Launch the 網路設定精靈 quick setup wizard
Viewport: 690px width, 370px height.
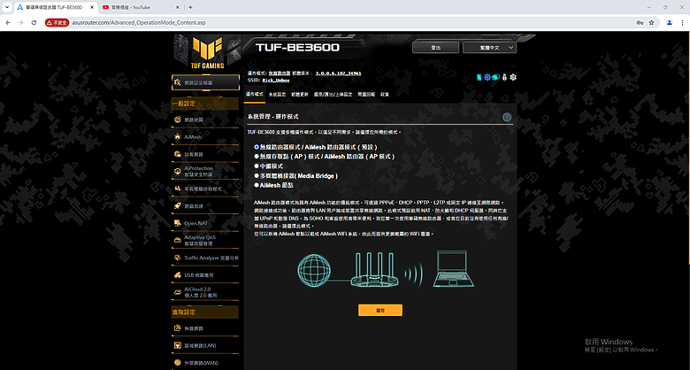pyautogui.click(x=205, y=82)
